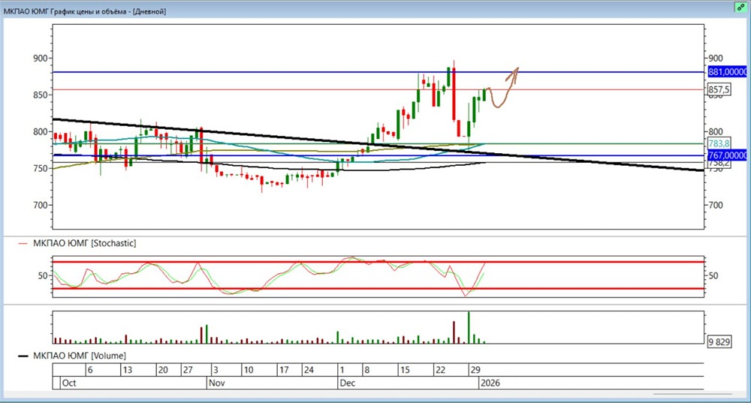This screenshot has height=403, width=751.
Task: Click the Nov month on time axis
Action: pyautogui.click(x=216, y=383)
